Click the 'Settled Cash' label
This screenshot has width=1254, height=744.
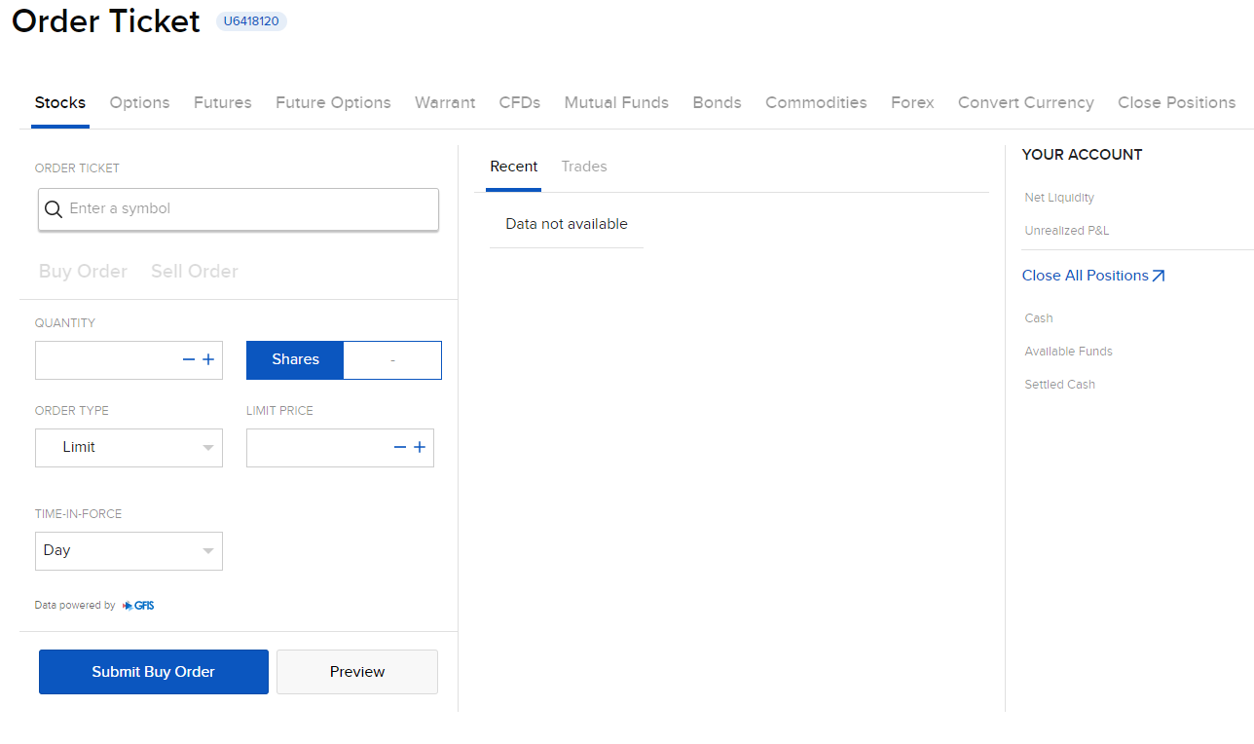click(1059, 385)
